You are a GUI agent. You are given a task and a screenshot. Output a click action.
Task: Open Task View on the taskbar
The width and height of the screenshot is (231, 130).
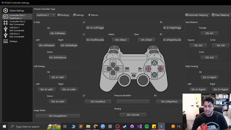(65, 126)
